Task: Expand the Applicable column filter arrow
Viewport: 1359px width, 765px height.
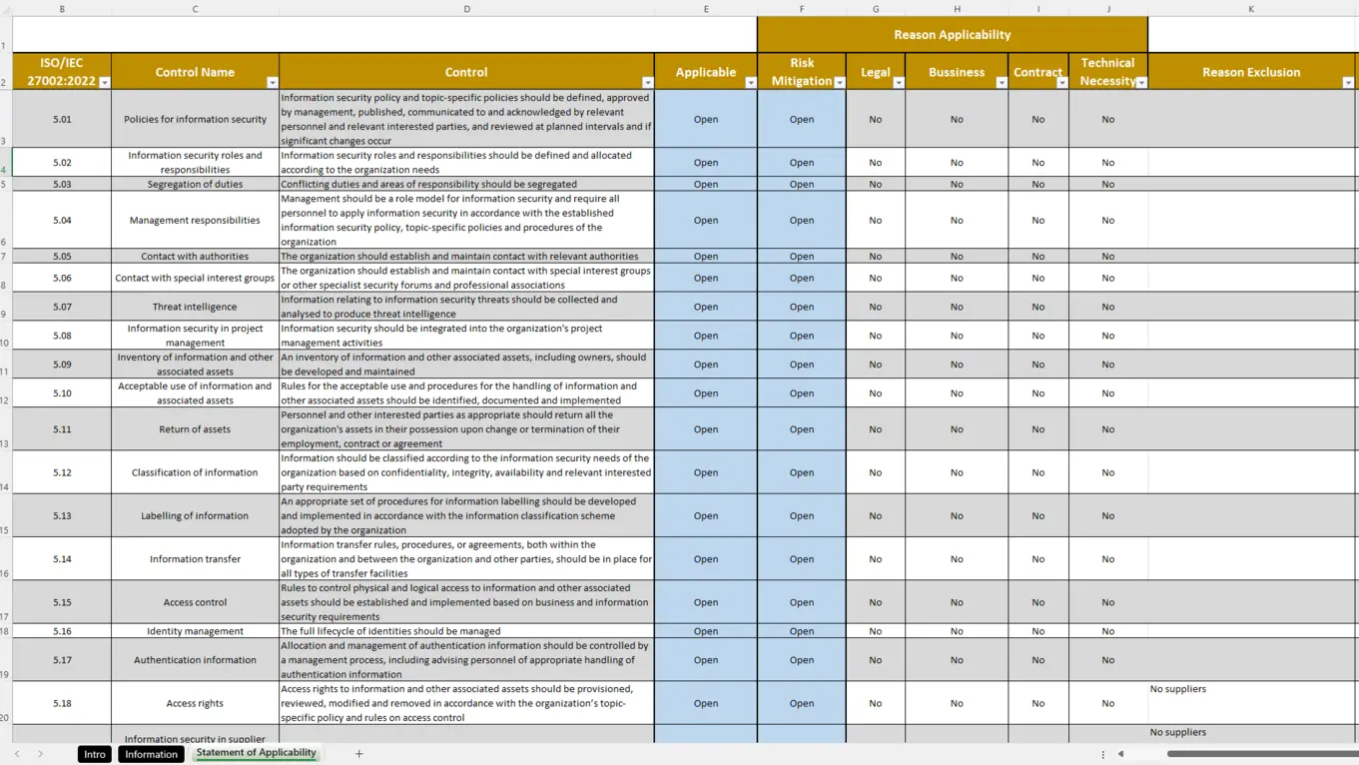Action: pos(750,83)
